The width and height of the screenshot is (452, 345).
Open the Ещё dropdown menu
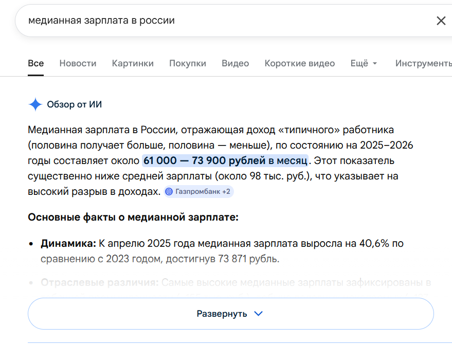[364, 63]
